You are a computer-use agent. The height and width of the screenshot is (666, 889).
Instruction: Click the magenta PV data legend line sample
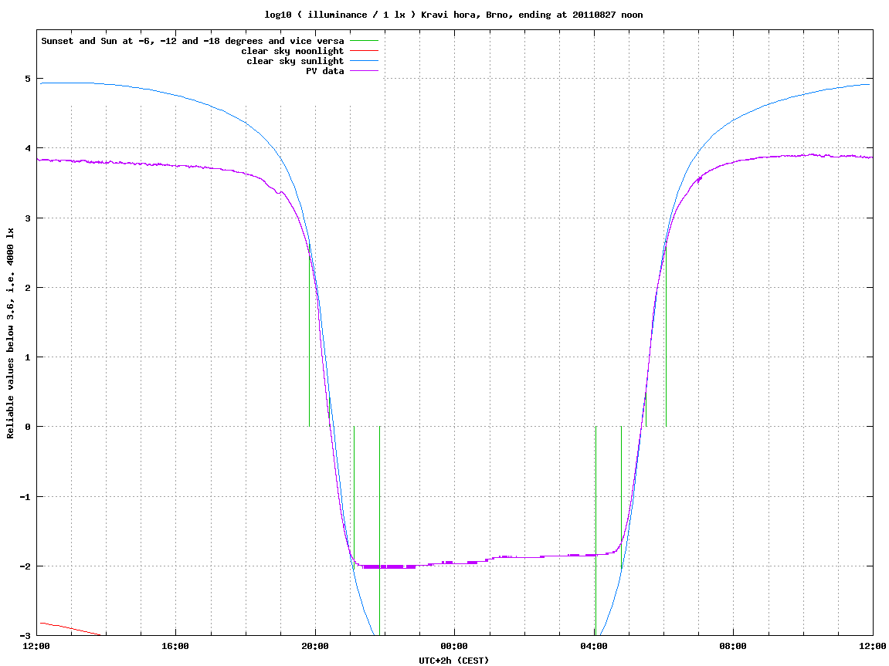tap(364, 71)
